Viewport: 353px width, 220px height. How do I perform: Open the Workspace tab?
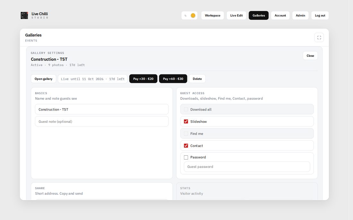click(x=212, y=15)
